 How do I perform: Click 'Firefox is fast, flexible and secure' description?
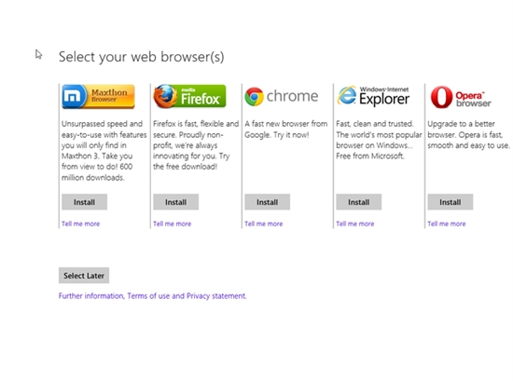coord(196,145)
